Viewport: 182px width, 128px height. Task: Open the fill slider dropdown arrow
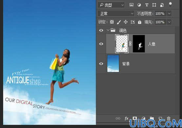[x=169, y=22]
